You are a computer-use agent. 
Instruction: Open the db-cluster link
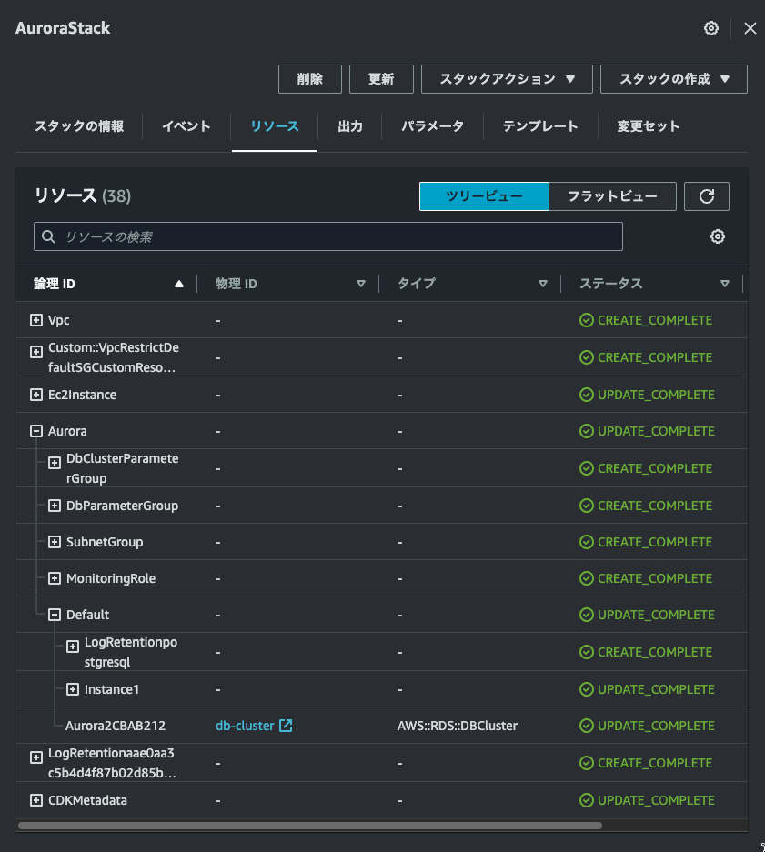click(246, 726)
